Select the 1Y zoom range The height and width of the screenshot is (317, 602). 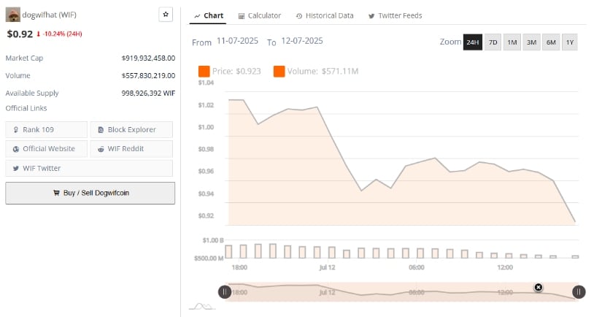pos(570,42)
